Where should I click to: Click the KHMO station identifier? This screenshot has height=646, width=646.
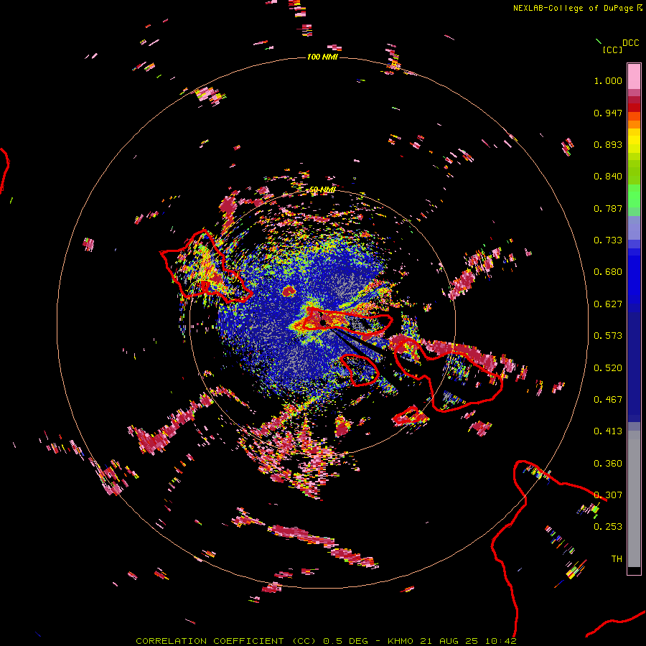[x=400, y=641]
